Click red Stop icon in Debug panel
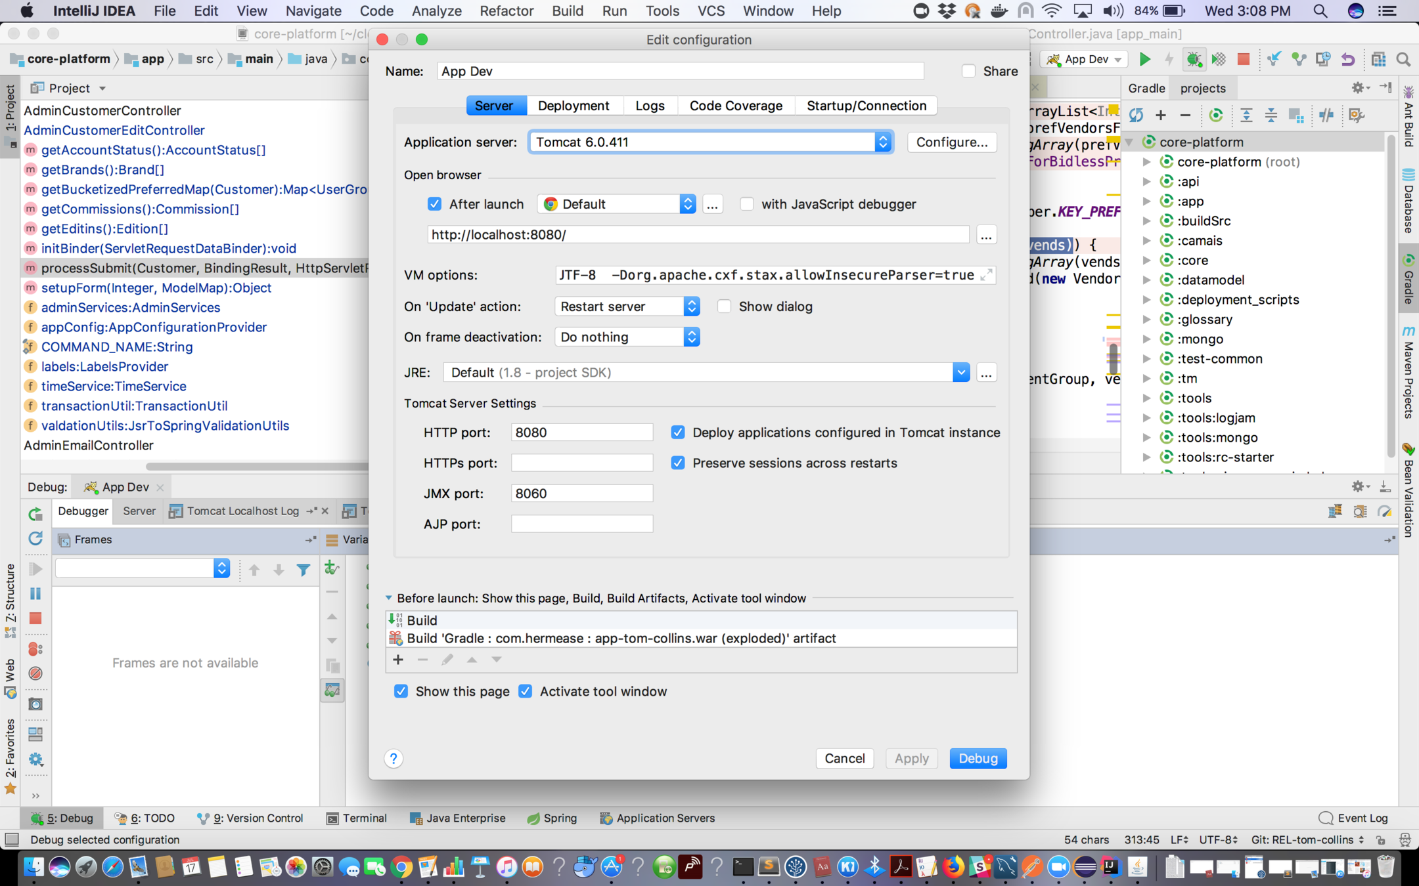 coord(35,618)
